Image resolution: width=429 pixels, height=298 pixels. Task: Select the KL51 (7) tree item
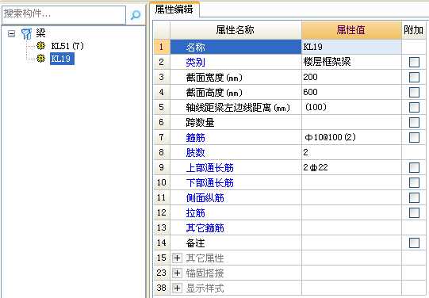point(67,46)
